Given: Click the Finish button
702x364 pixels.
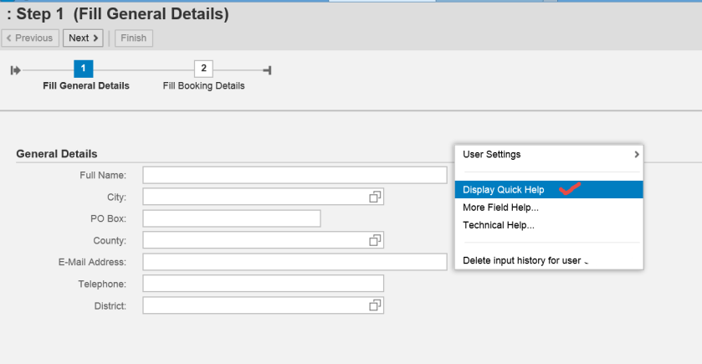Looking at the screenshot, I should (x=133, y=38).
